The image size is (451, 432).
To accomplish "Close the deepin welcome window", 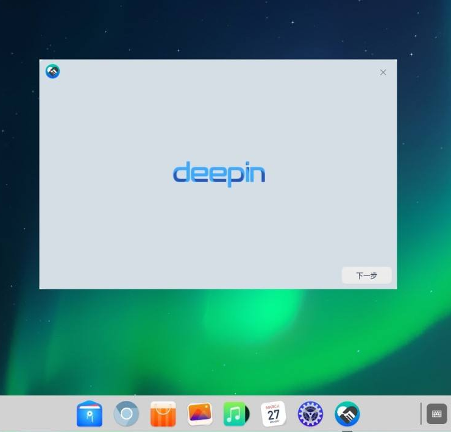I will (x=383, y=73).
